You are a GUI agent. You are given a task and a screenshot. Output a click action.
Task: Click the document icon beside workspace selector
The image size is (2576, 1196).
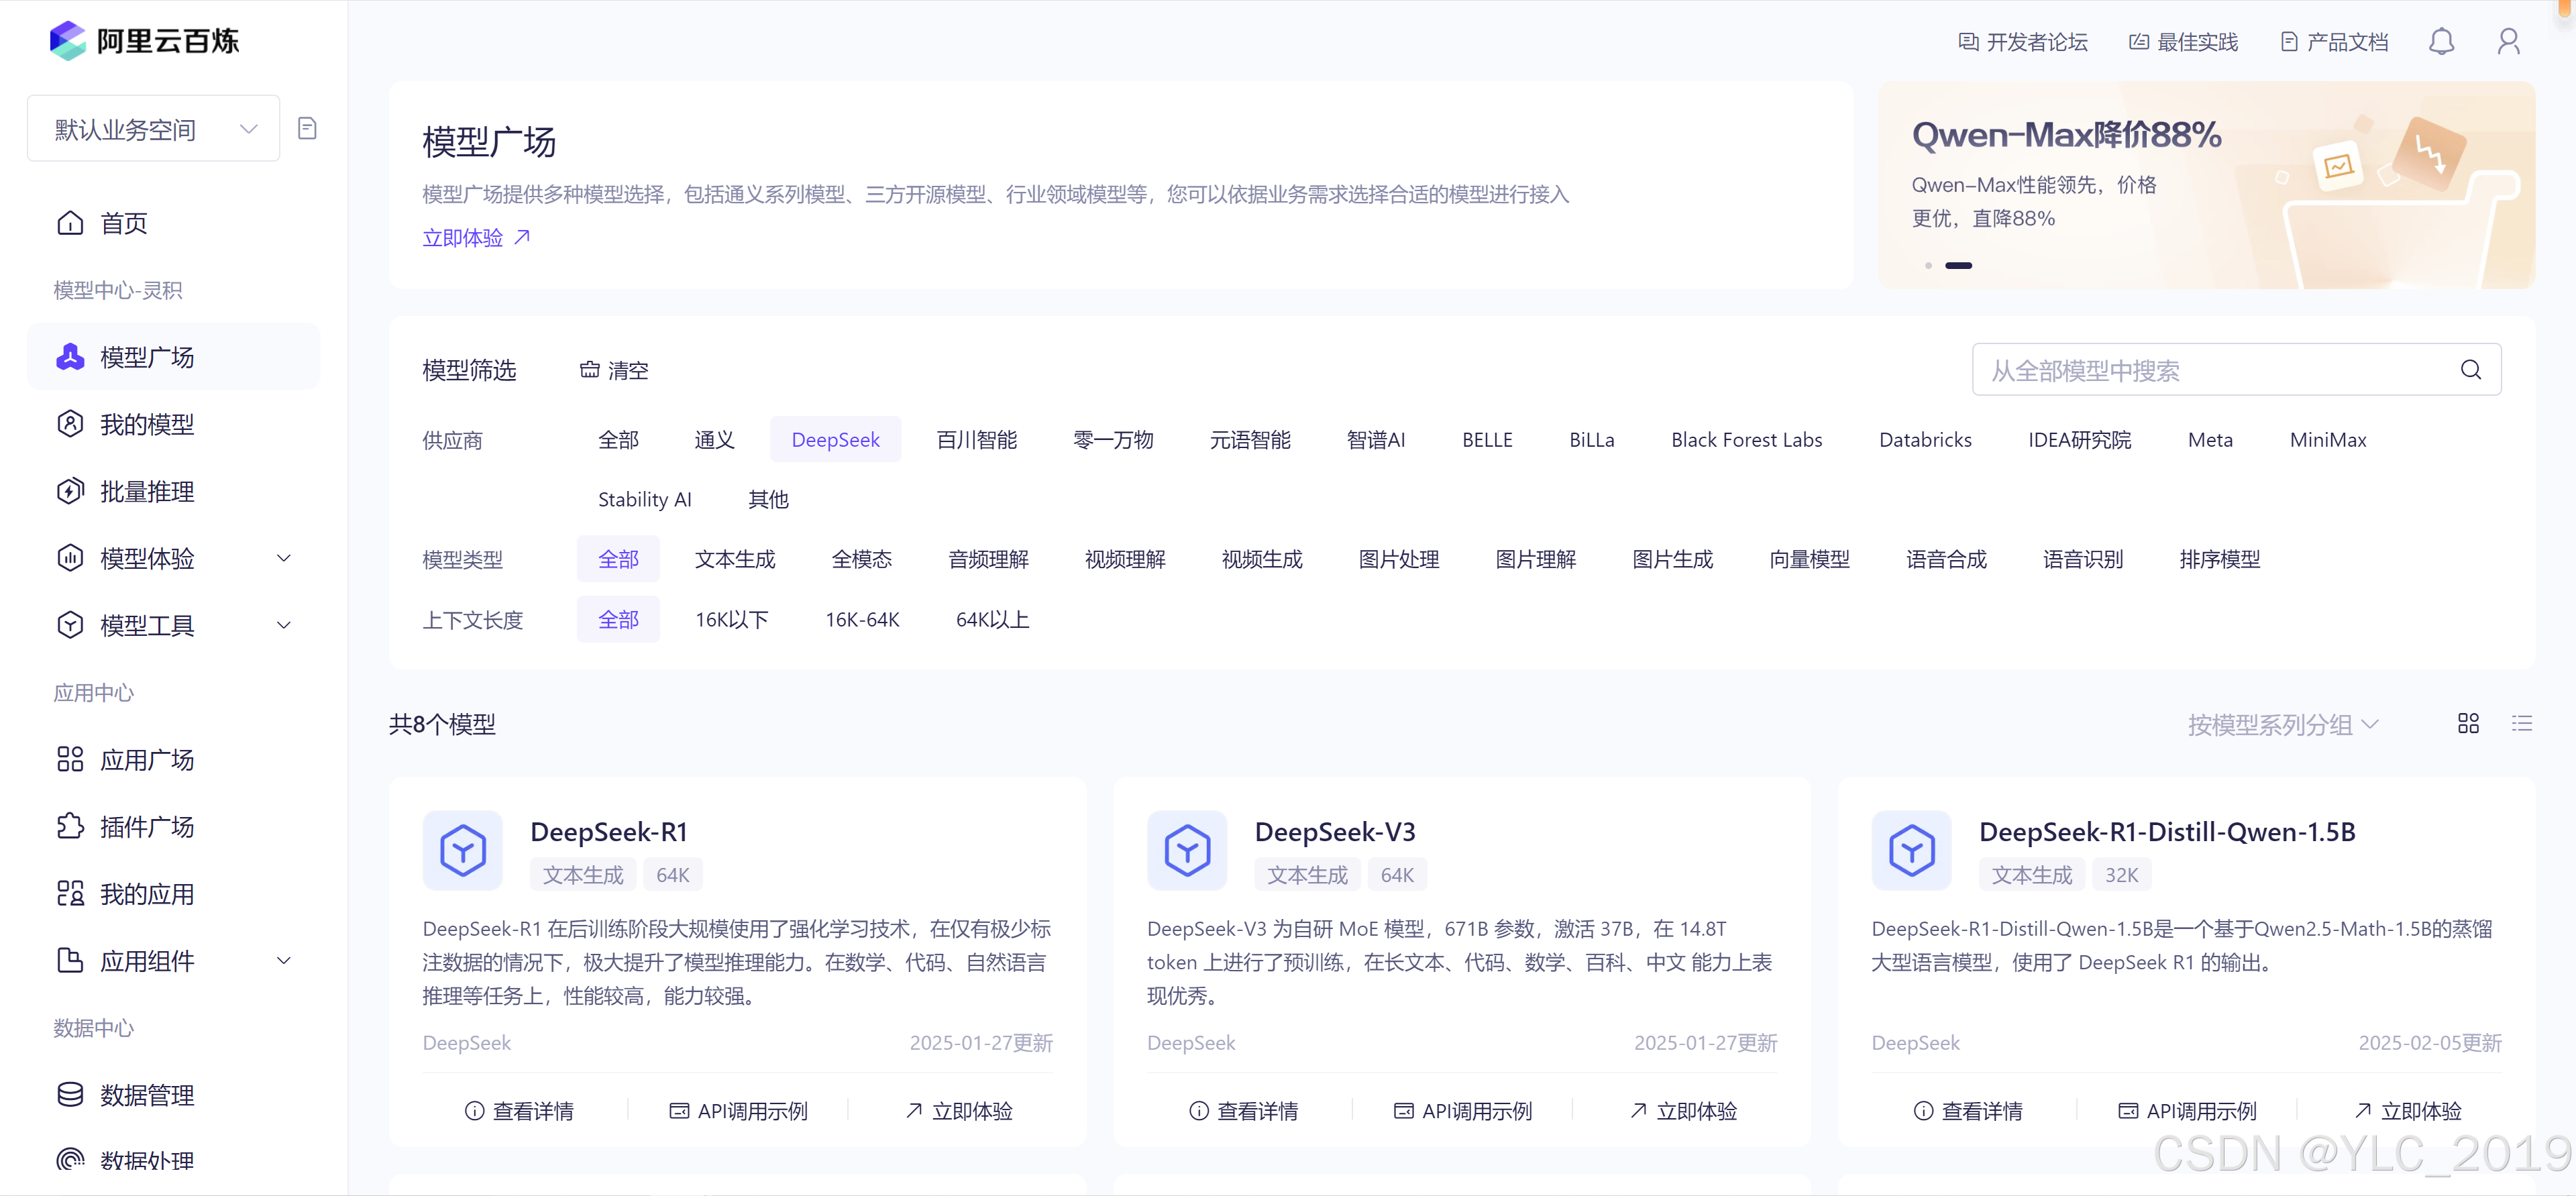(x=307, y=128)
